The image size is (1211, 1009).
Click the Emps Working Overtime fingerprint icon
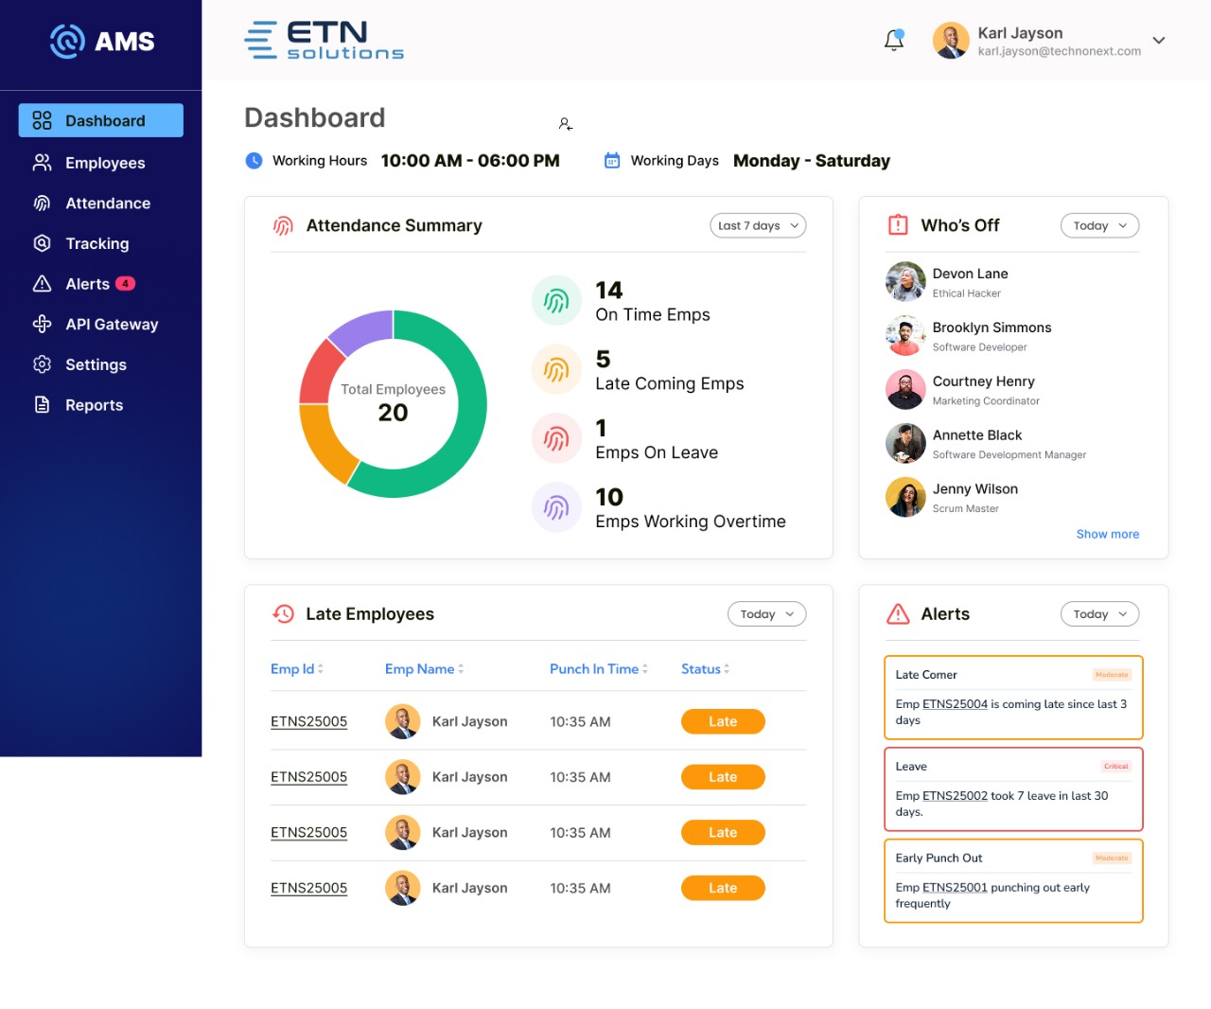(556, 508)
